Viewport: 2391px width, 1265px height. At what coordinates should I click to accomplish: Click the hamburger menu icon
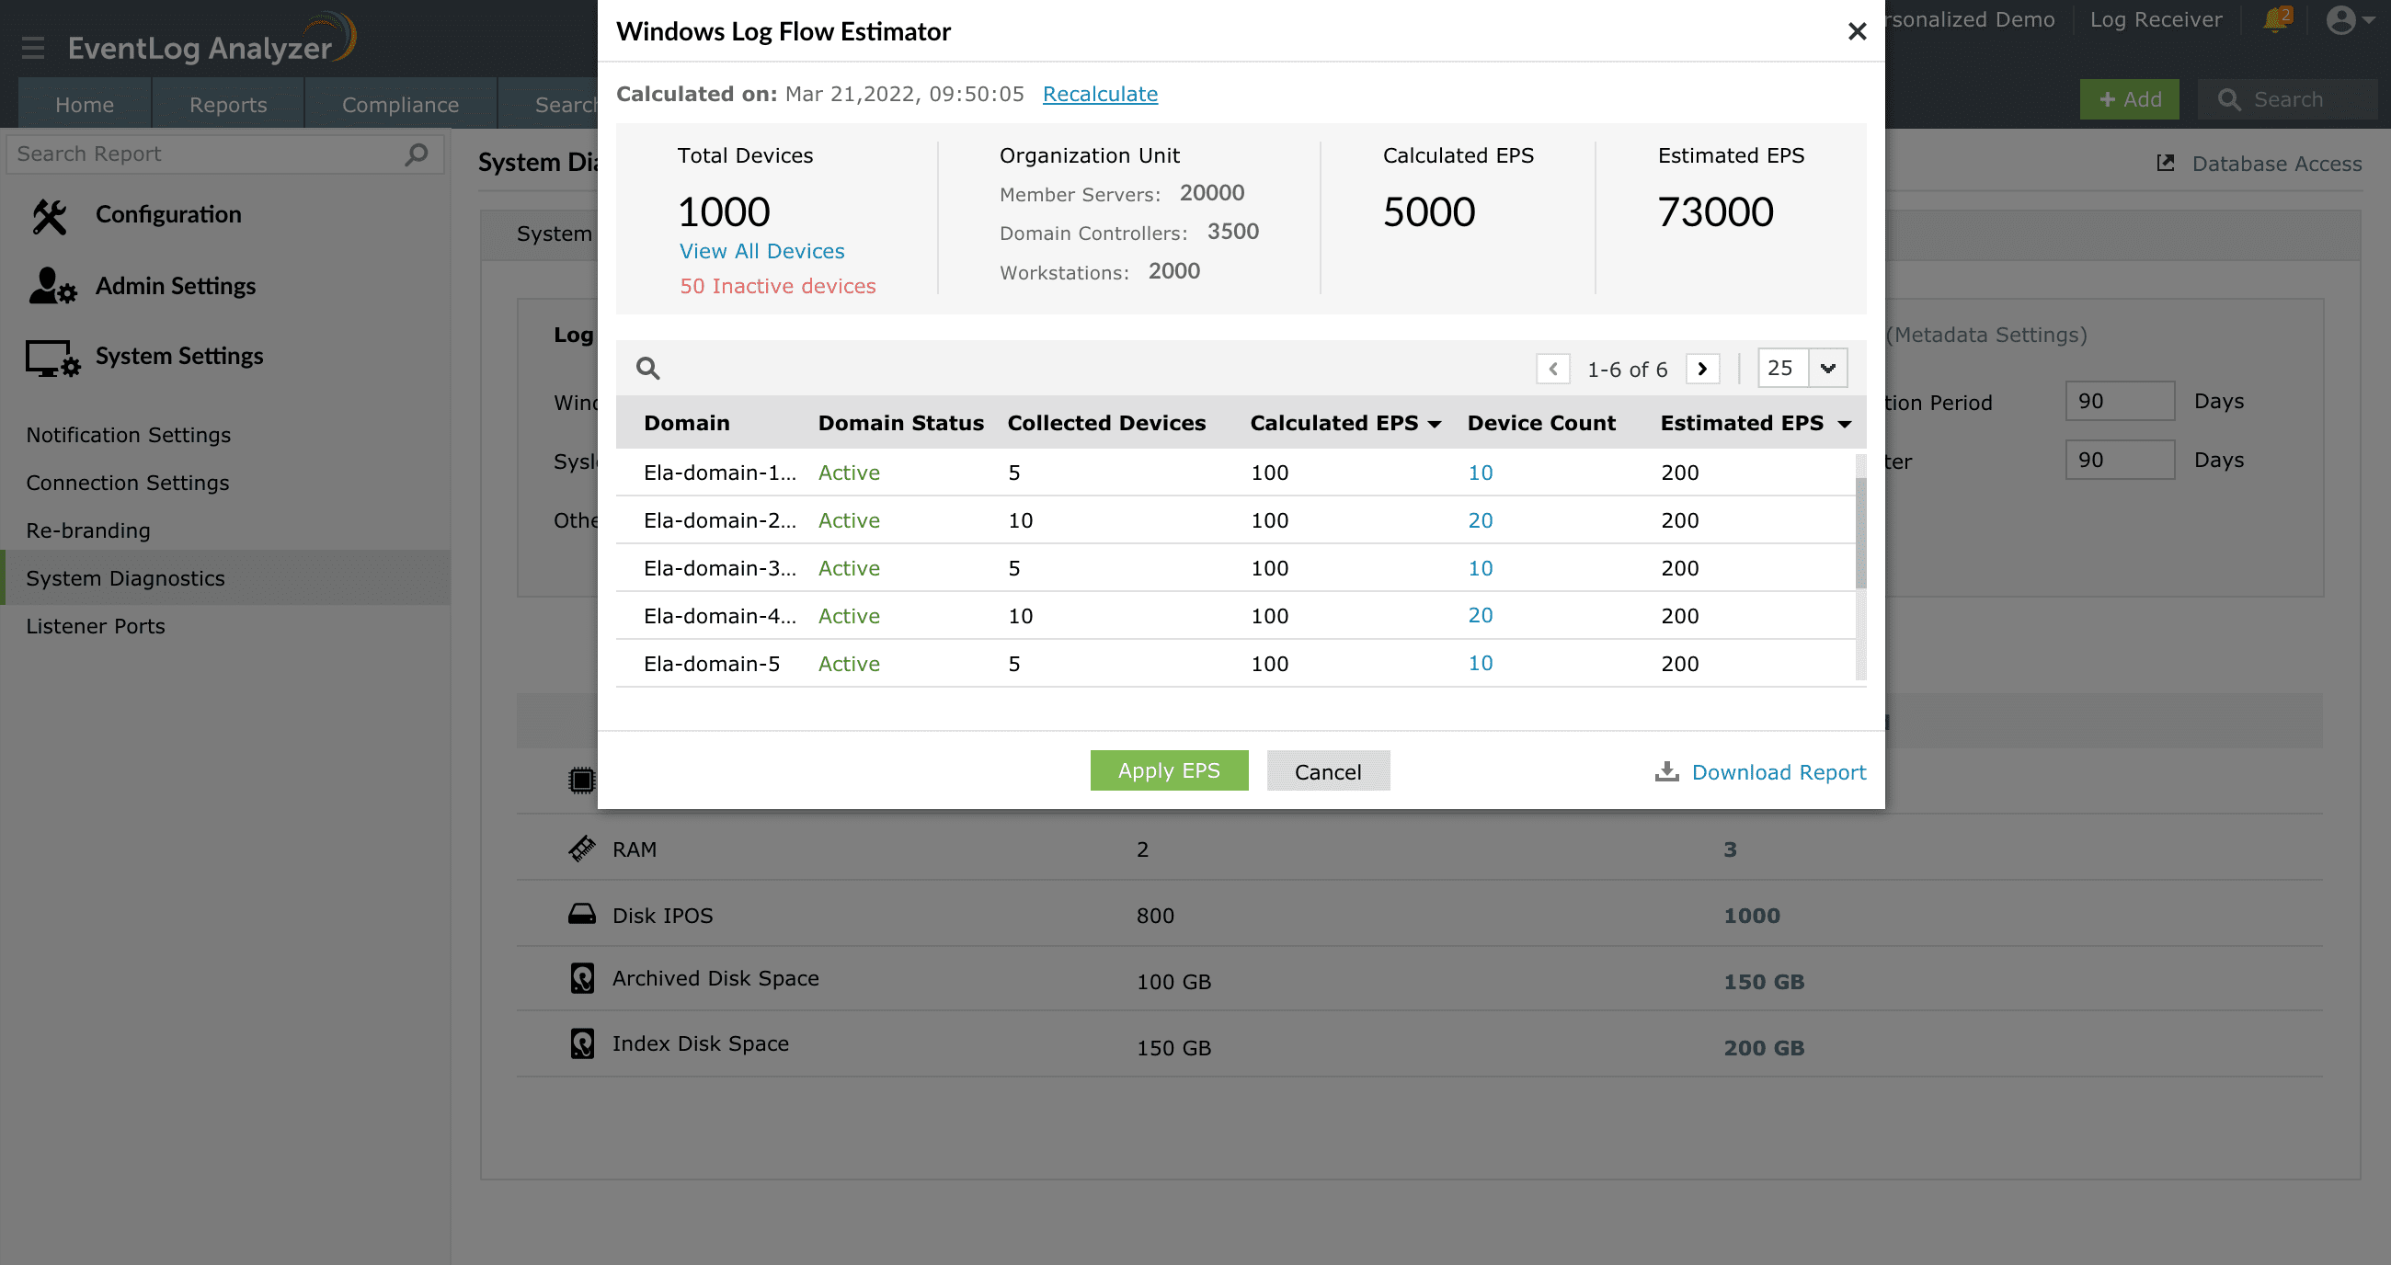pyautogui.click(x=33, y=47)
